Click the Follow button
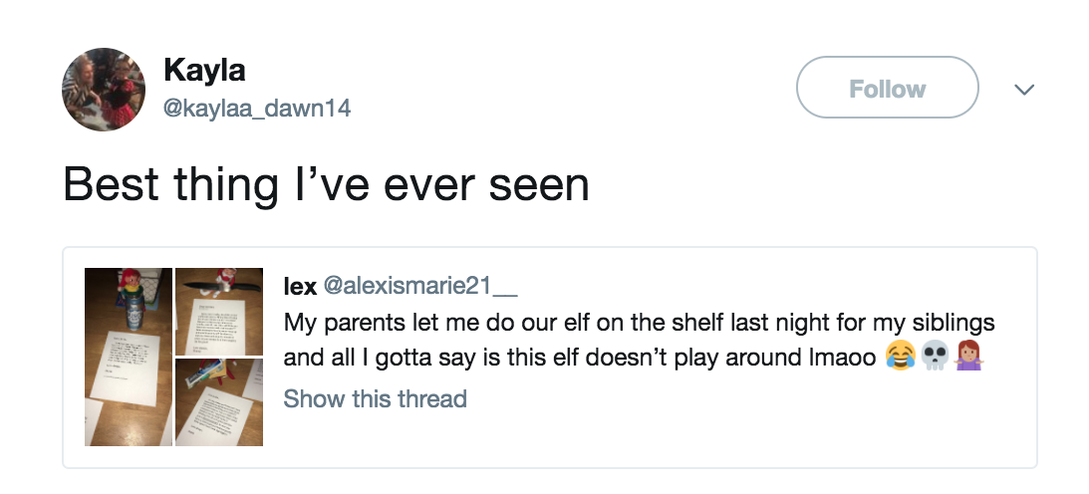Image resolution: width=1089 pixels, height=494 pixels. 887,88
